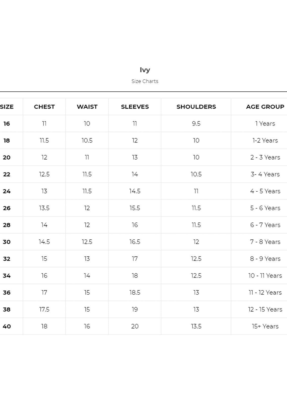The image size is (287, 400).
Task: Select the 18.5 sleeves value
Action: [135, 292]
